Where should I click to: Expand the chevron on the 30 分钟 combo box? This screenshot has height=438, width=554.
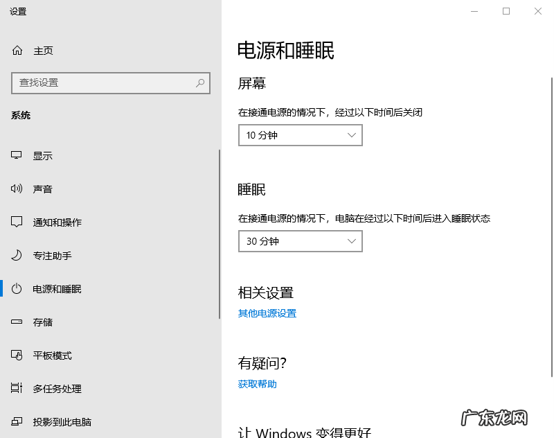coord(352,240)
